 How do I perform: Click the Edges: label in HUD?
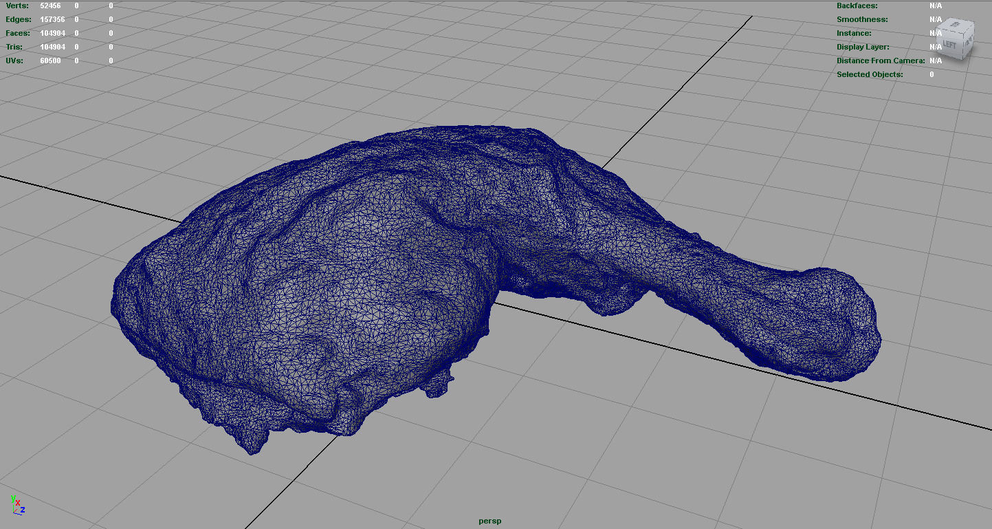19,19
